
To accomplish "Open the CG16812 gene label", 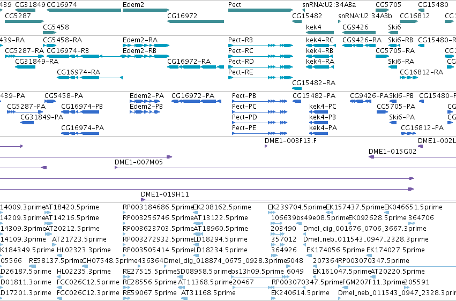I will [415, 16].
